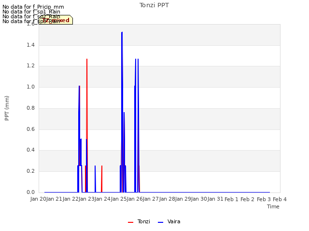Click the Tonzi legend entry
The height and width of the screenshot is (231, 309).
[139, 221]
